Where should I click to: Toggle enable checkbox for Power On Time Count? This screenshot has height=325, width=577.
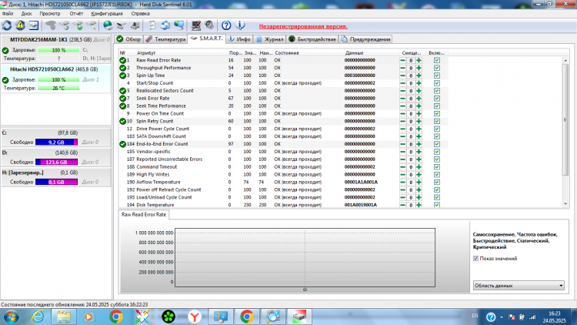coord(437,113)
